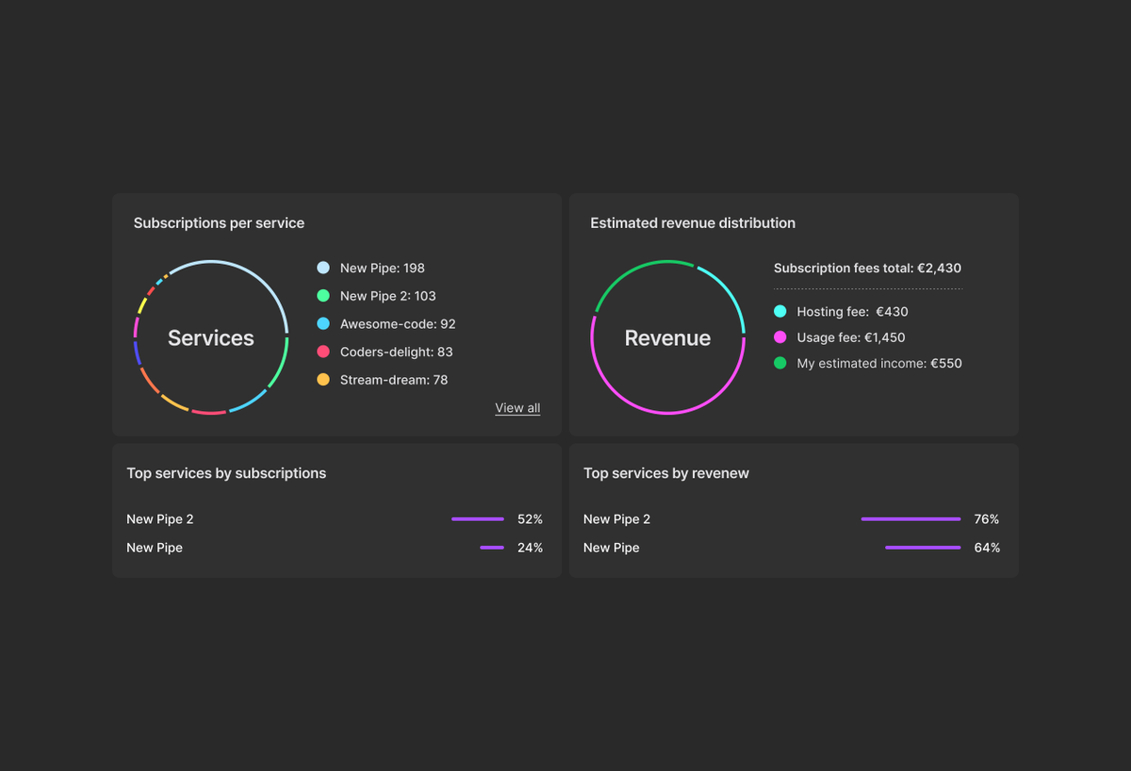Click the "Hosting fee: €430" label
Viewport: 1131px width, 771px height.
click(x=853, y=311)
